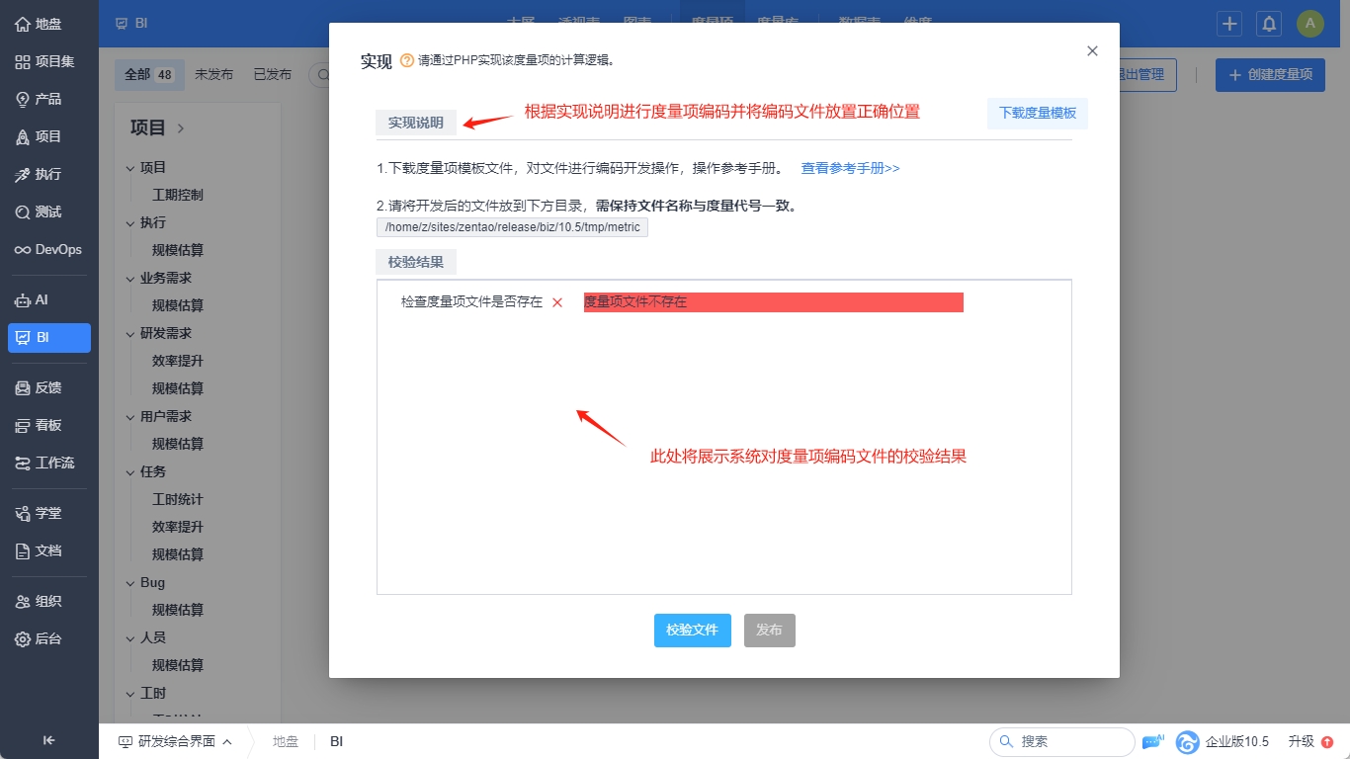Open notifications bell in top bar
The height and width of the screenshot is (759, 1350).
[1269, 24]
